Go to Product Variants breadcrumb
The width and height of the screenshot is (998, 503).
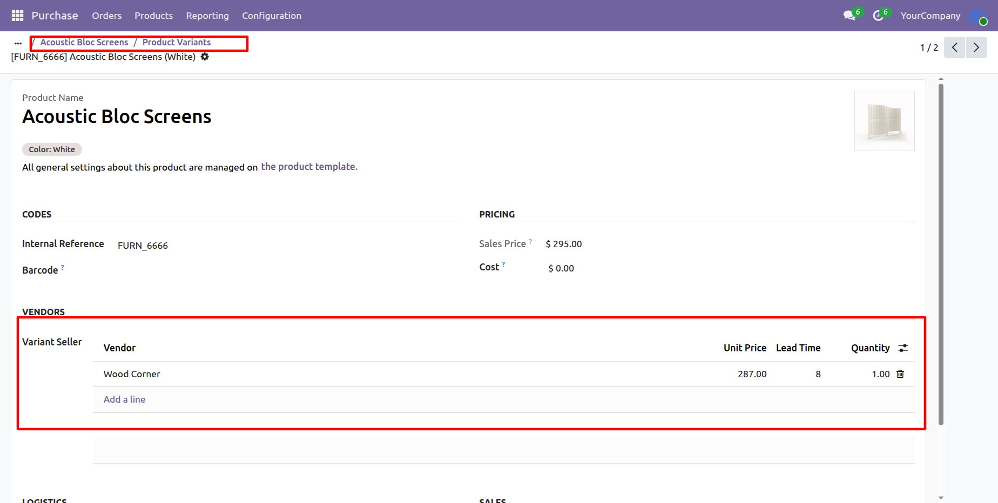pos(177,42)
